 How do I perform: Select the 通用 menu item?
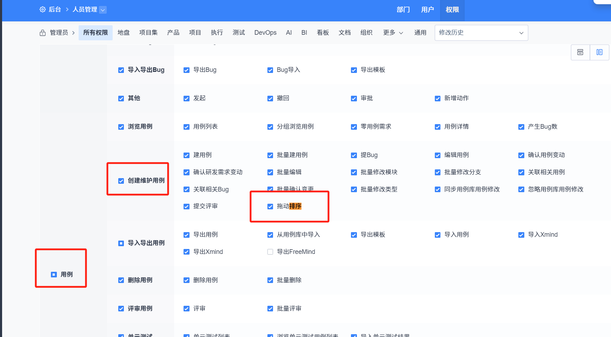[420, 33]
